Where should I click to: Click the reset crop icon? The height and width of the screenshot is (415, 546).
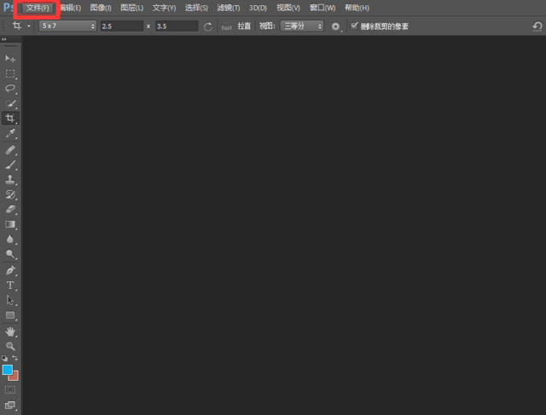(x=537, y=26)
